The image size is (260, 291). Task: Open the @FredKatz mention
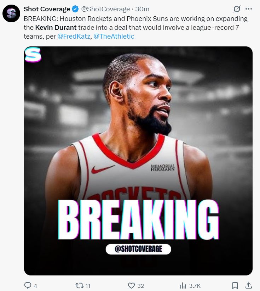pos(74,36)
